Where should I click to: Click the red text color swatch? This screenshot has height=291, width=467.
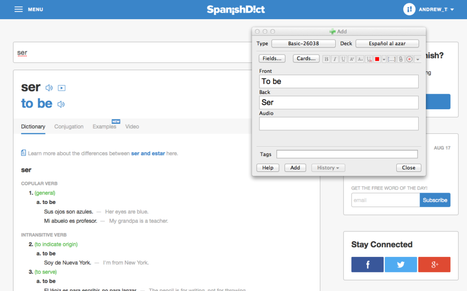coord(377,59)
